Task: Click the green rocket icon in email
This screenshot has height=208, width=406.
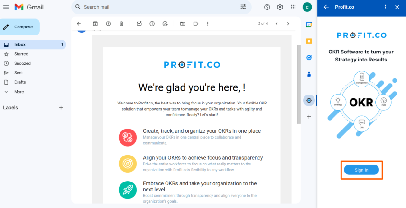Action: tap(128, 190)
